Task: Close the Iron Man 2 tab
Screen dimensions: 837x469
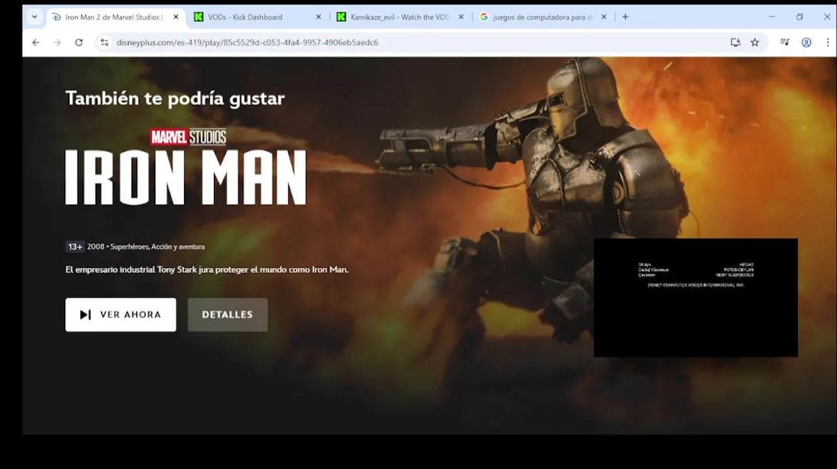Action: click(176, 17)
